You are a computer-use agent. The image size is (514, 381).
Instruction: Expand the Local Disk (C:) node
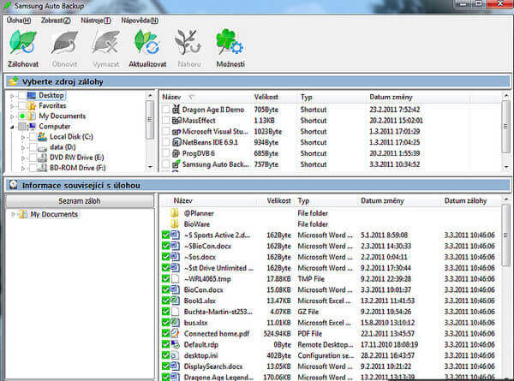point(23,137)
